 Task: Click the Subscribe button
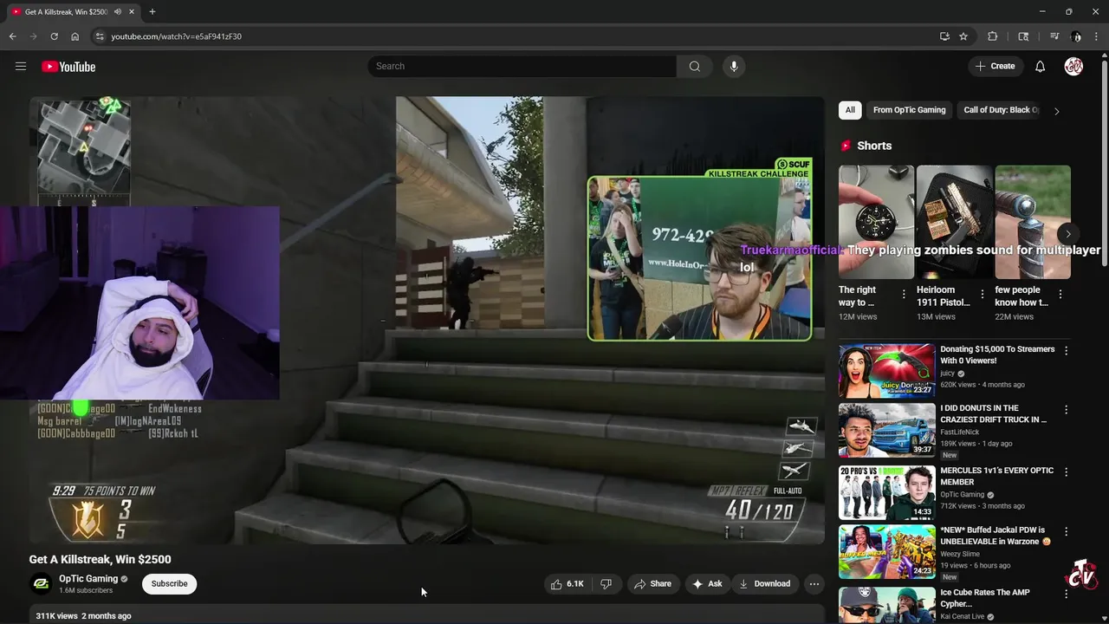169,584
